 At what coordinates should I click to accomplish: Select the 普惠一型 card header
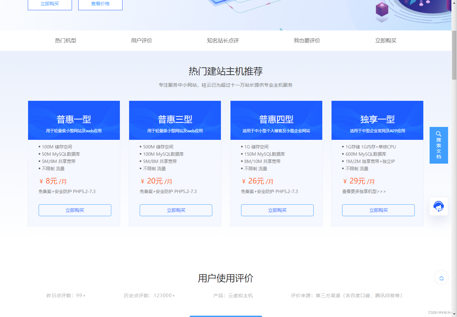[x=74, y=120]
